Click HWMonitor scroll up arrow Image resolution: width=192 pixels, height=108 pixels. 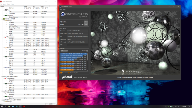coord(56,8)
